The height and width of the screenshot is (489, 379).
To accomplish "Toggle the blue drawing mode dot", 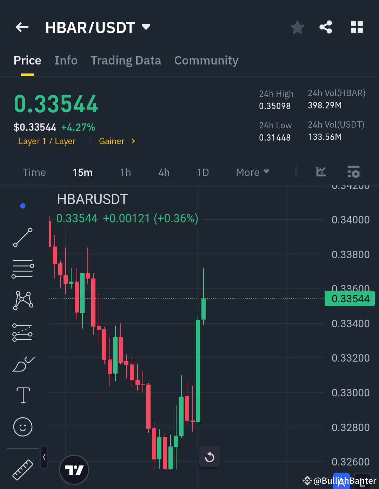I will coord(23,206).
